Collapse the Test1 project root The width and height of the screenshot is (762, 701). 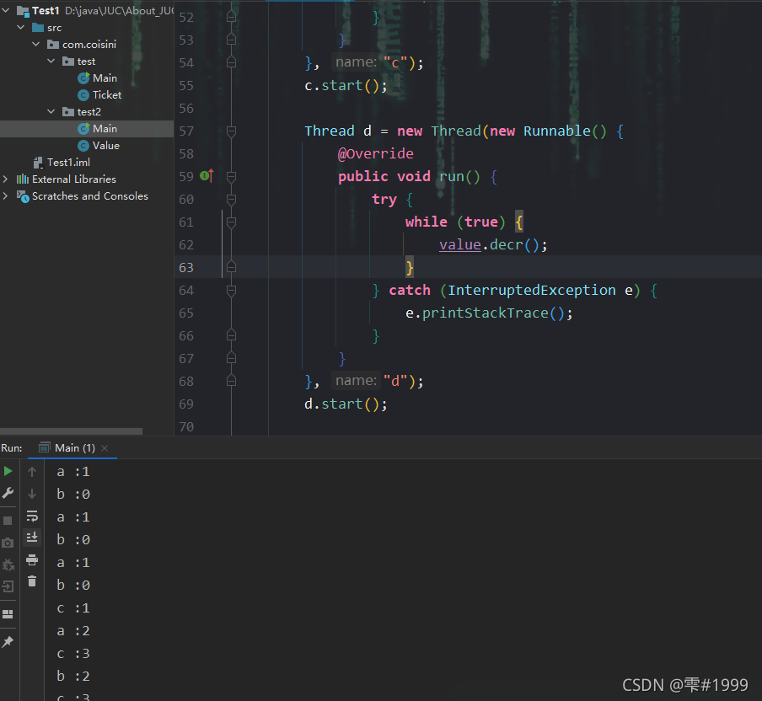click(x=6, y=10)
